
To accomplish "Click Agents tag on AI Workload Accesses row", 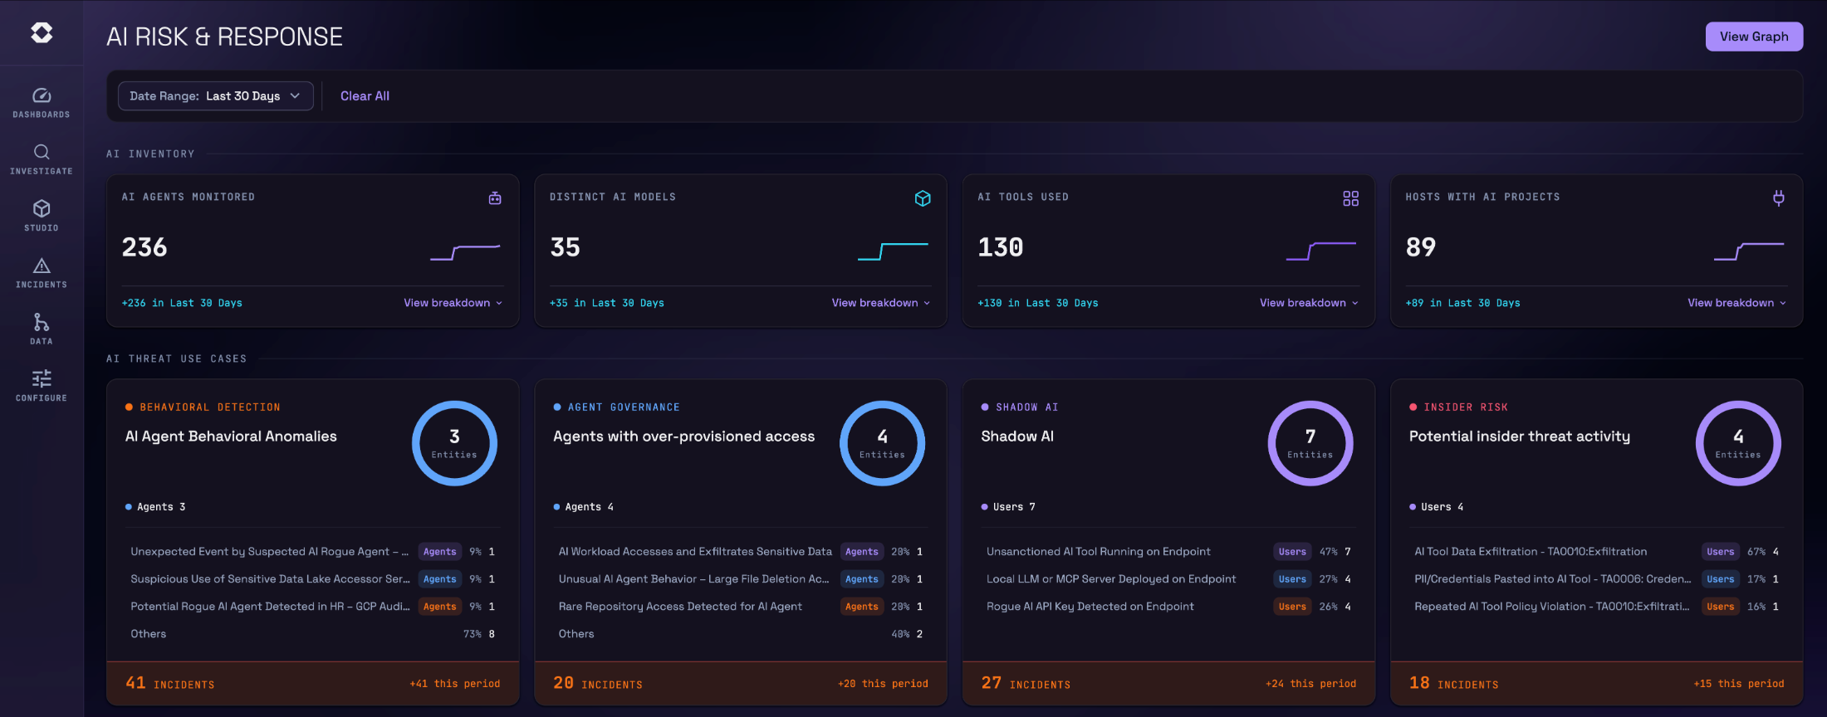I will tap(861, 552).
